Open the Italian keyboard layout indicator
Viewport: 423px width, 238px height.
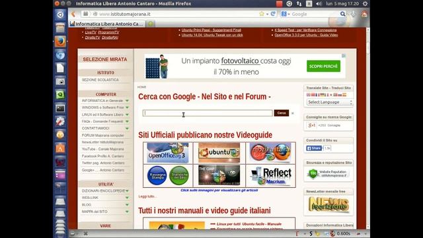(309, 3)
